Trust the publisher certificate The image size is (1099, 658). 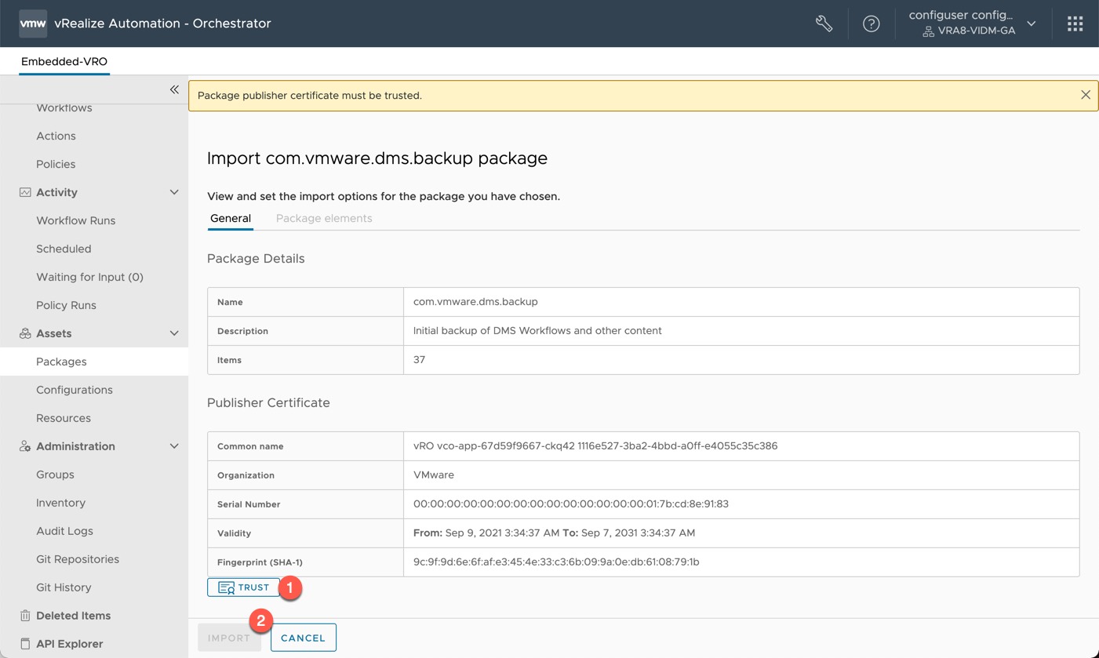click(243, 587)
